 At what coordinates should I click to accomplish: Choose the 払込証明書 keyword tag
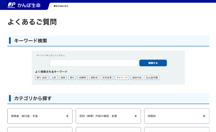coord(152,78)
